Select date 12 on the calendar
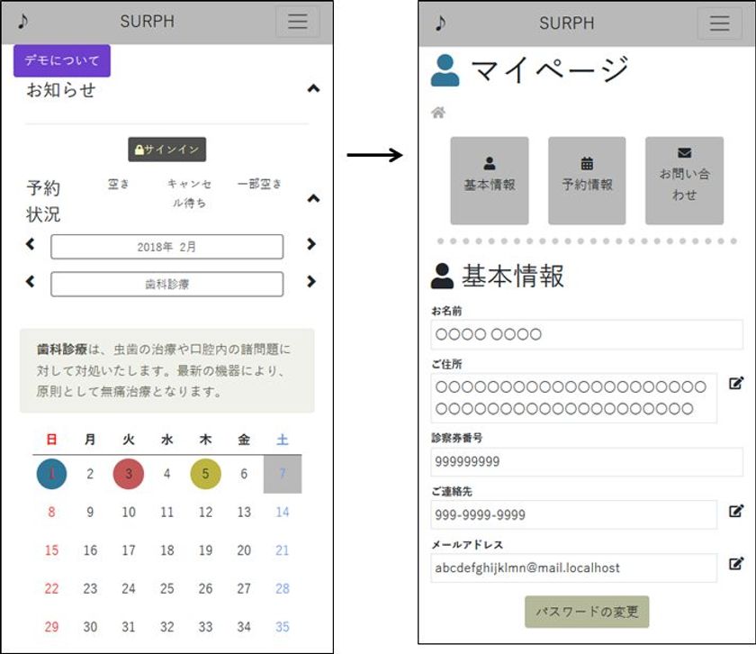This screenshot has width=756, height=654. click(x=205, y=512)
